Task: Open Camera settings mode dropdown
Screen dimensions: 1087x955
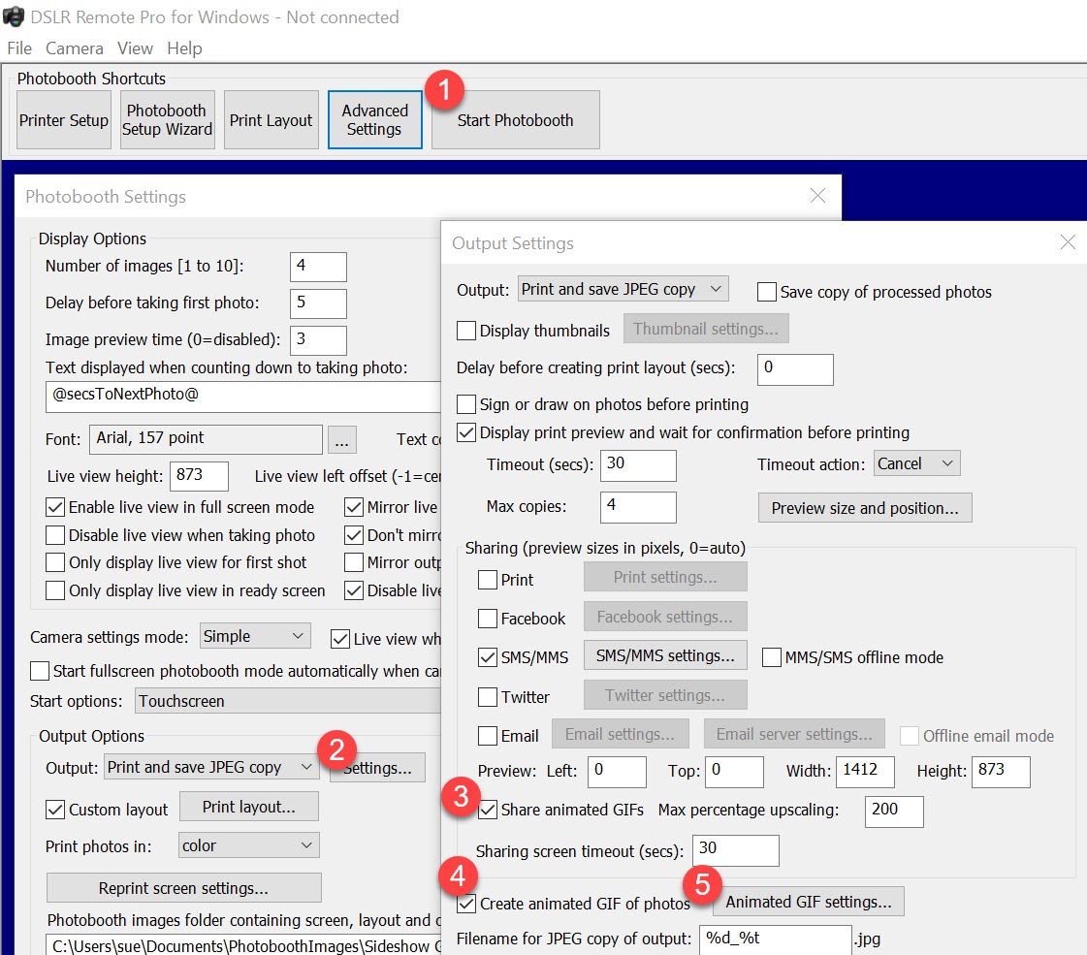Action: [x=254, y=636]
